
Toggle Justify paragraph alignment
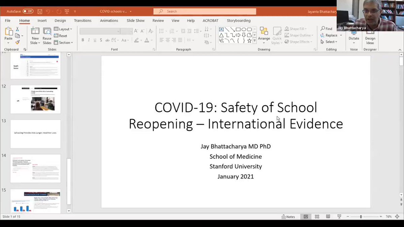tap(181, 40)
